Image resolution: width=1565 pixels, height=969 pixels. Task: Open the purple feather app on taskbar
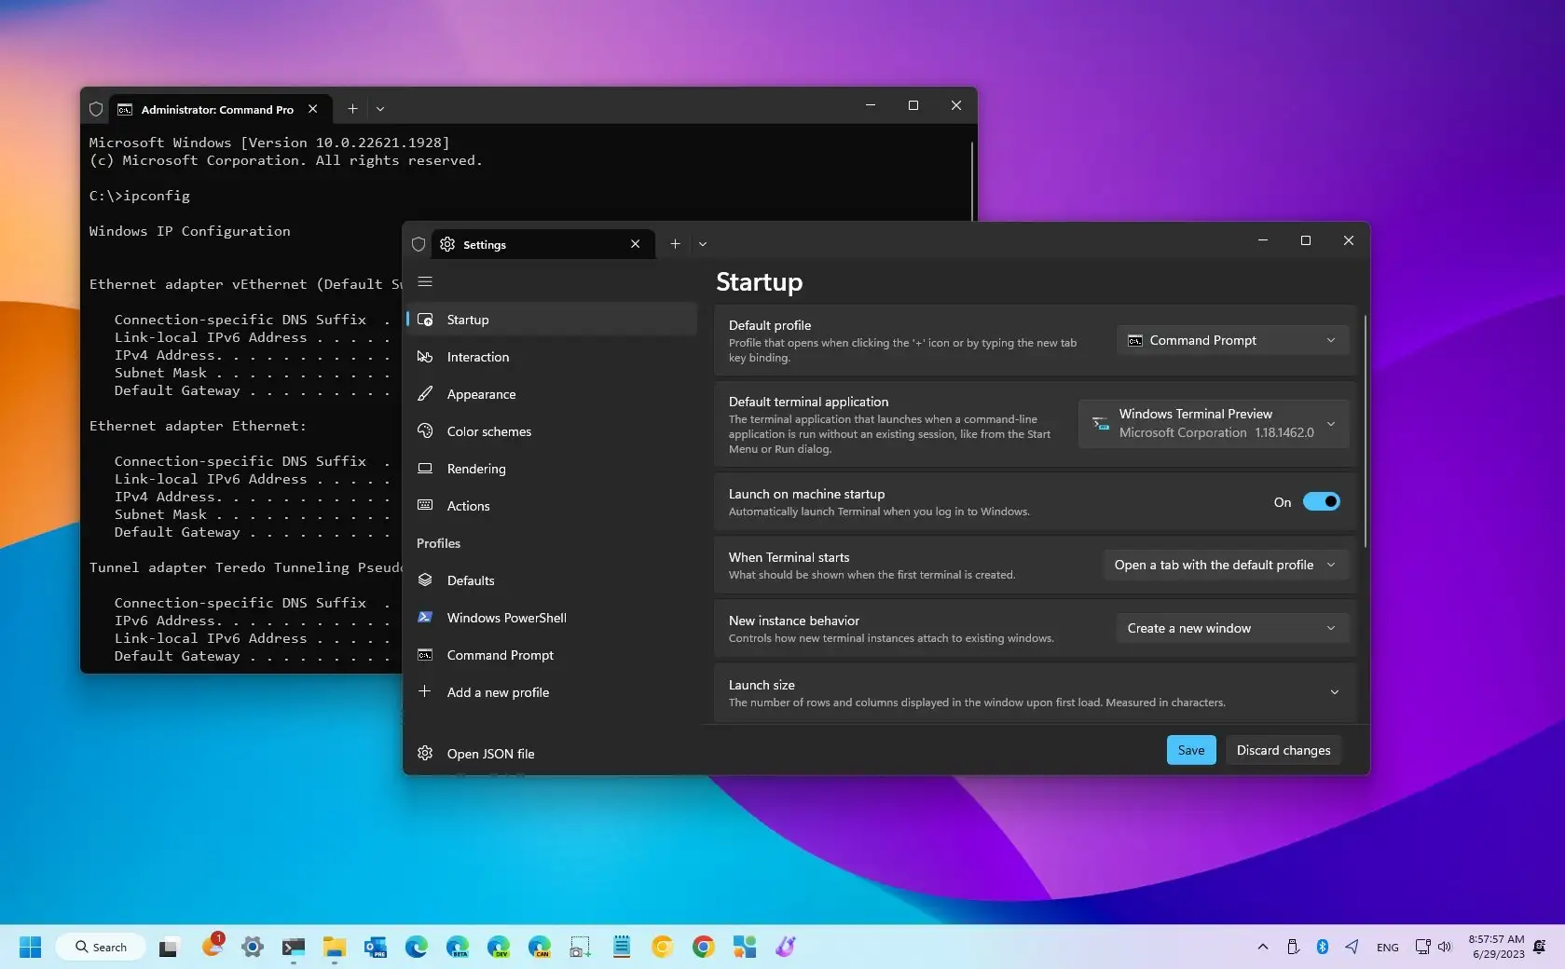click(786, 947)
